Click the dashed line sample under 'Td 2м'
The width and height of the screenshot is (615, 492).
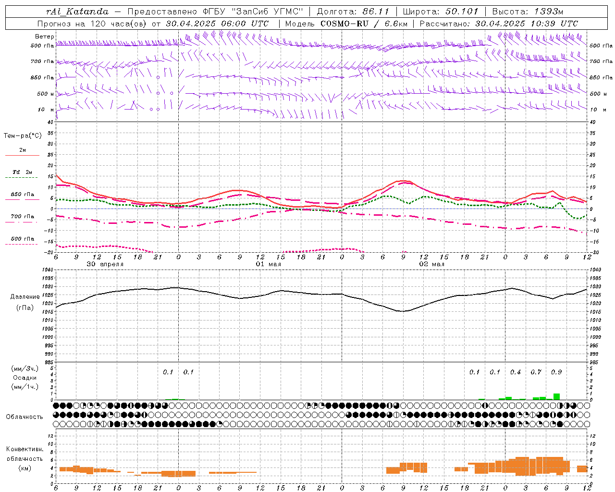coord(22,178)
